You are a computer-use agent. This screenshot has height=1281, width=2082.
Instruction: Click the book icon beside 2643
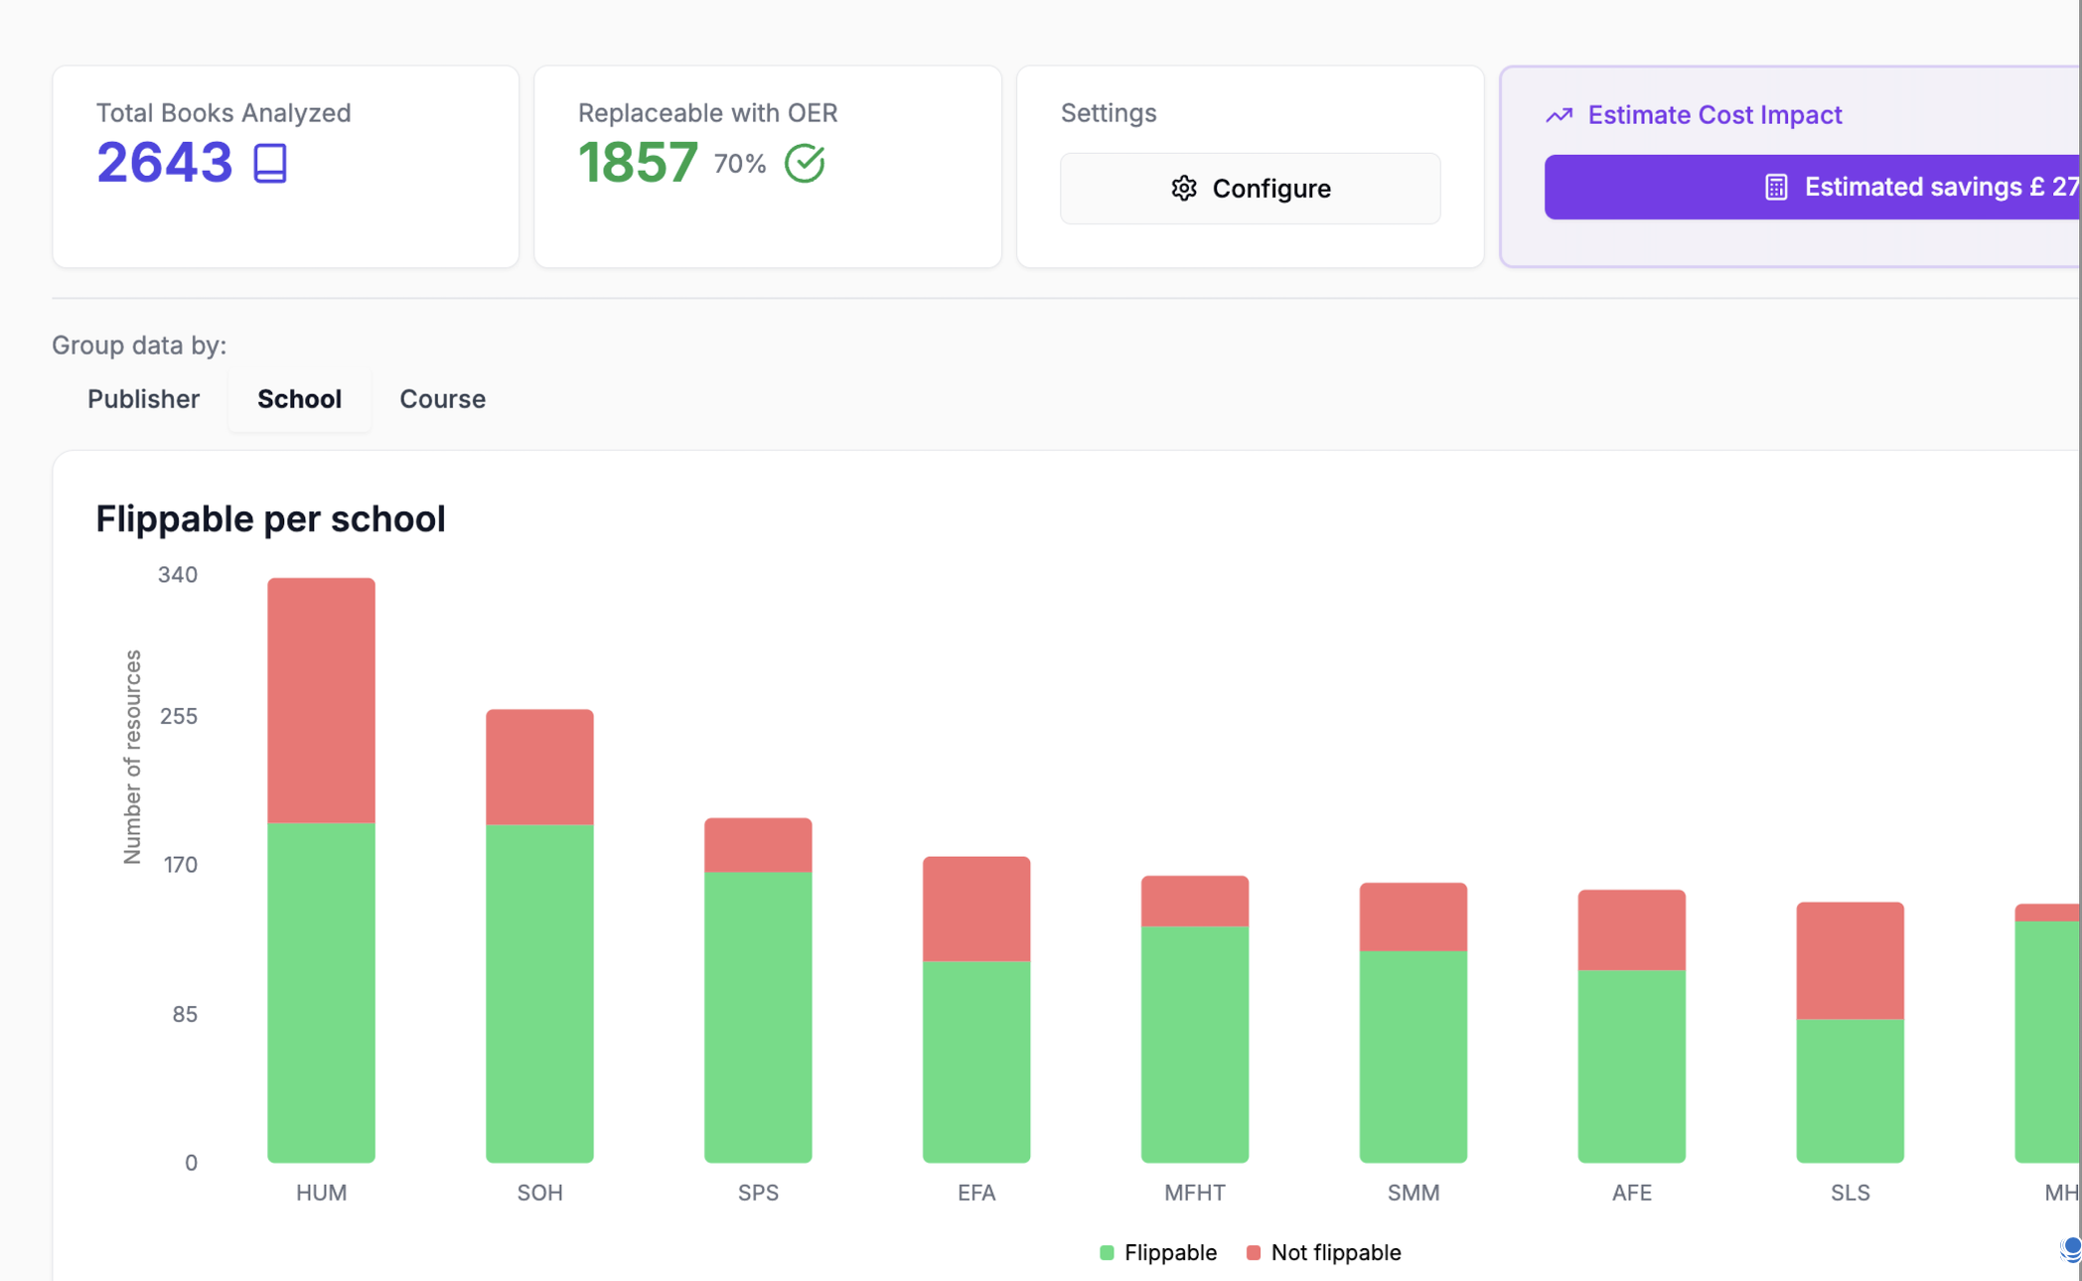269,163
